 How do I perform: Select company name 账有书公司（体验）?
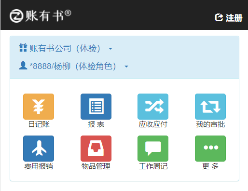coord(65,48)
